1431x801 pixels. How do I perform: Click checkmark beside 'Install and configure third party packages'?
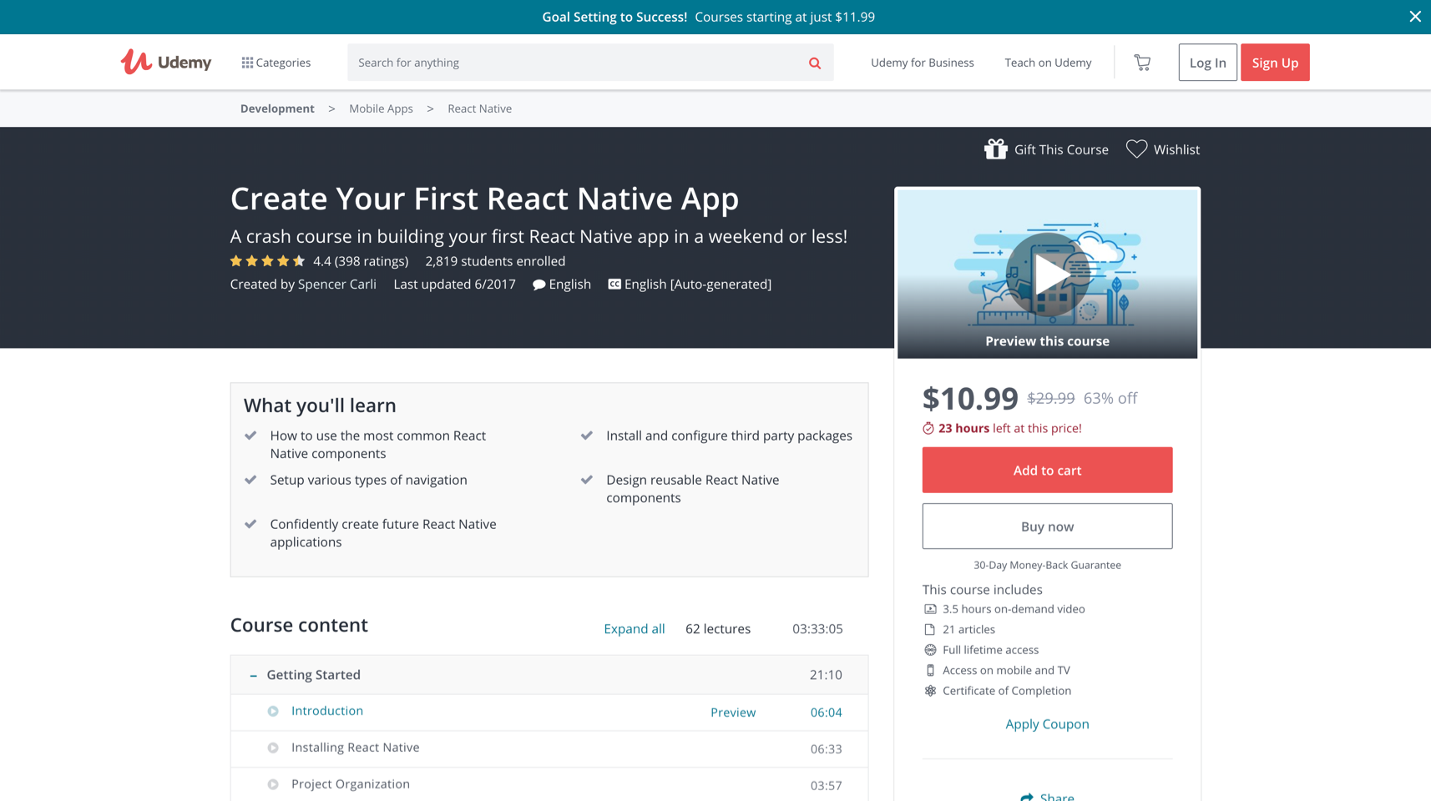[x=587, y=436]
